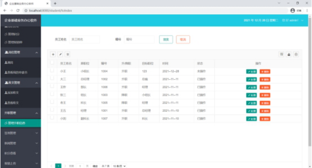Tick the checkbox for row 1003
This screenshot has height=168, width=312.
pos(52,94)
